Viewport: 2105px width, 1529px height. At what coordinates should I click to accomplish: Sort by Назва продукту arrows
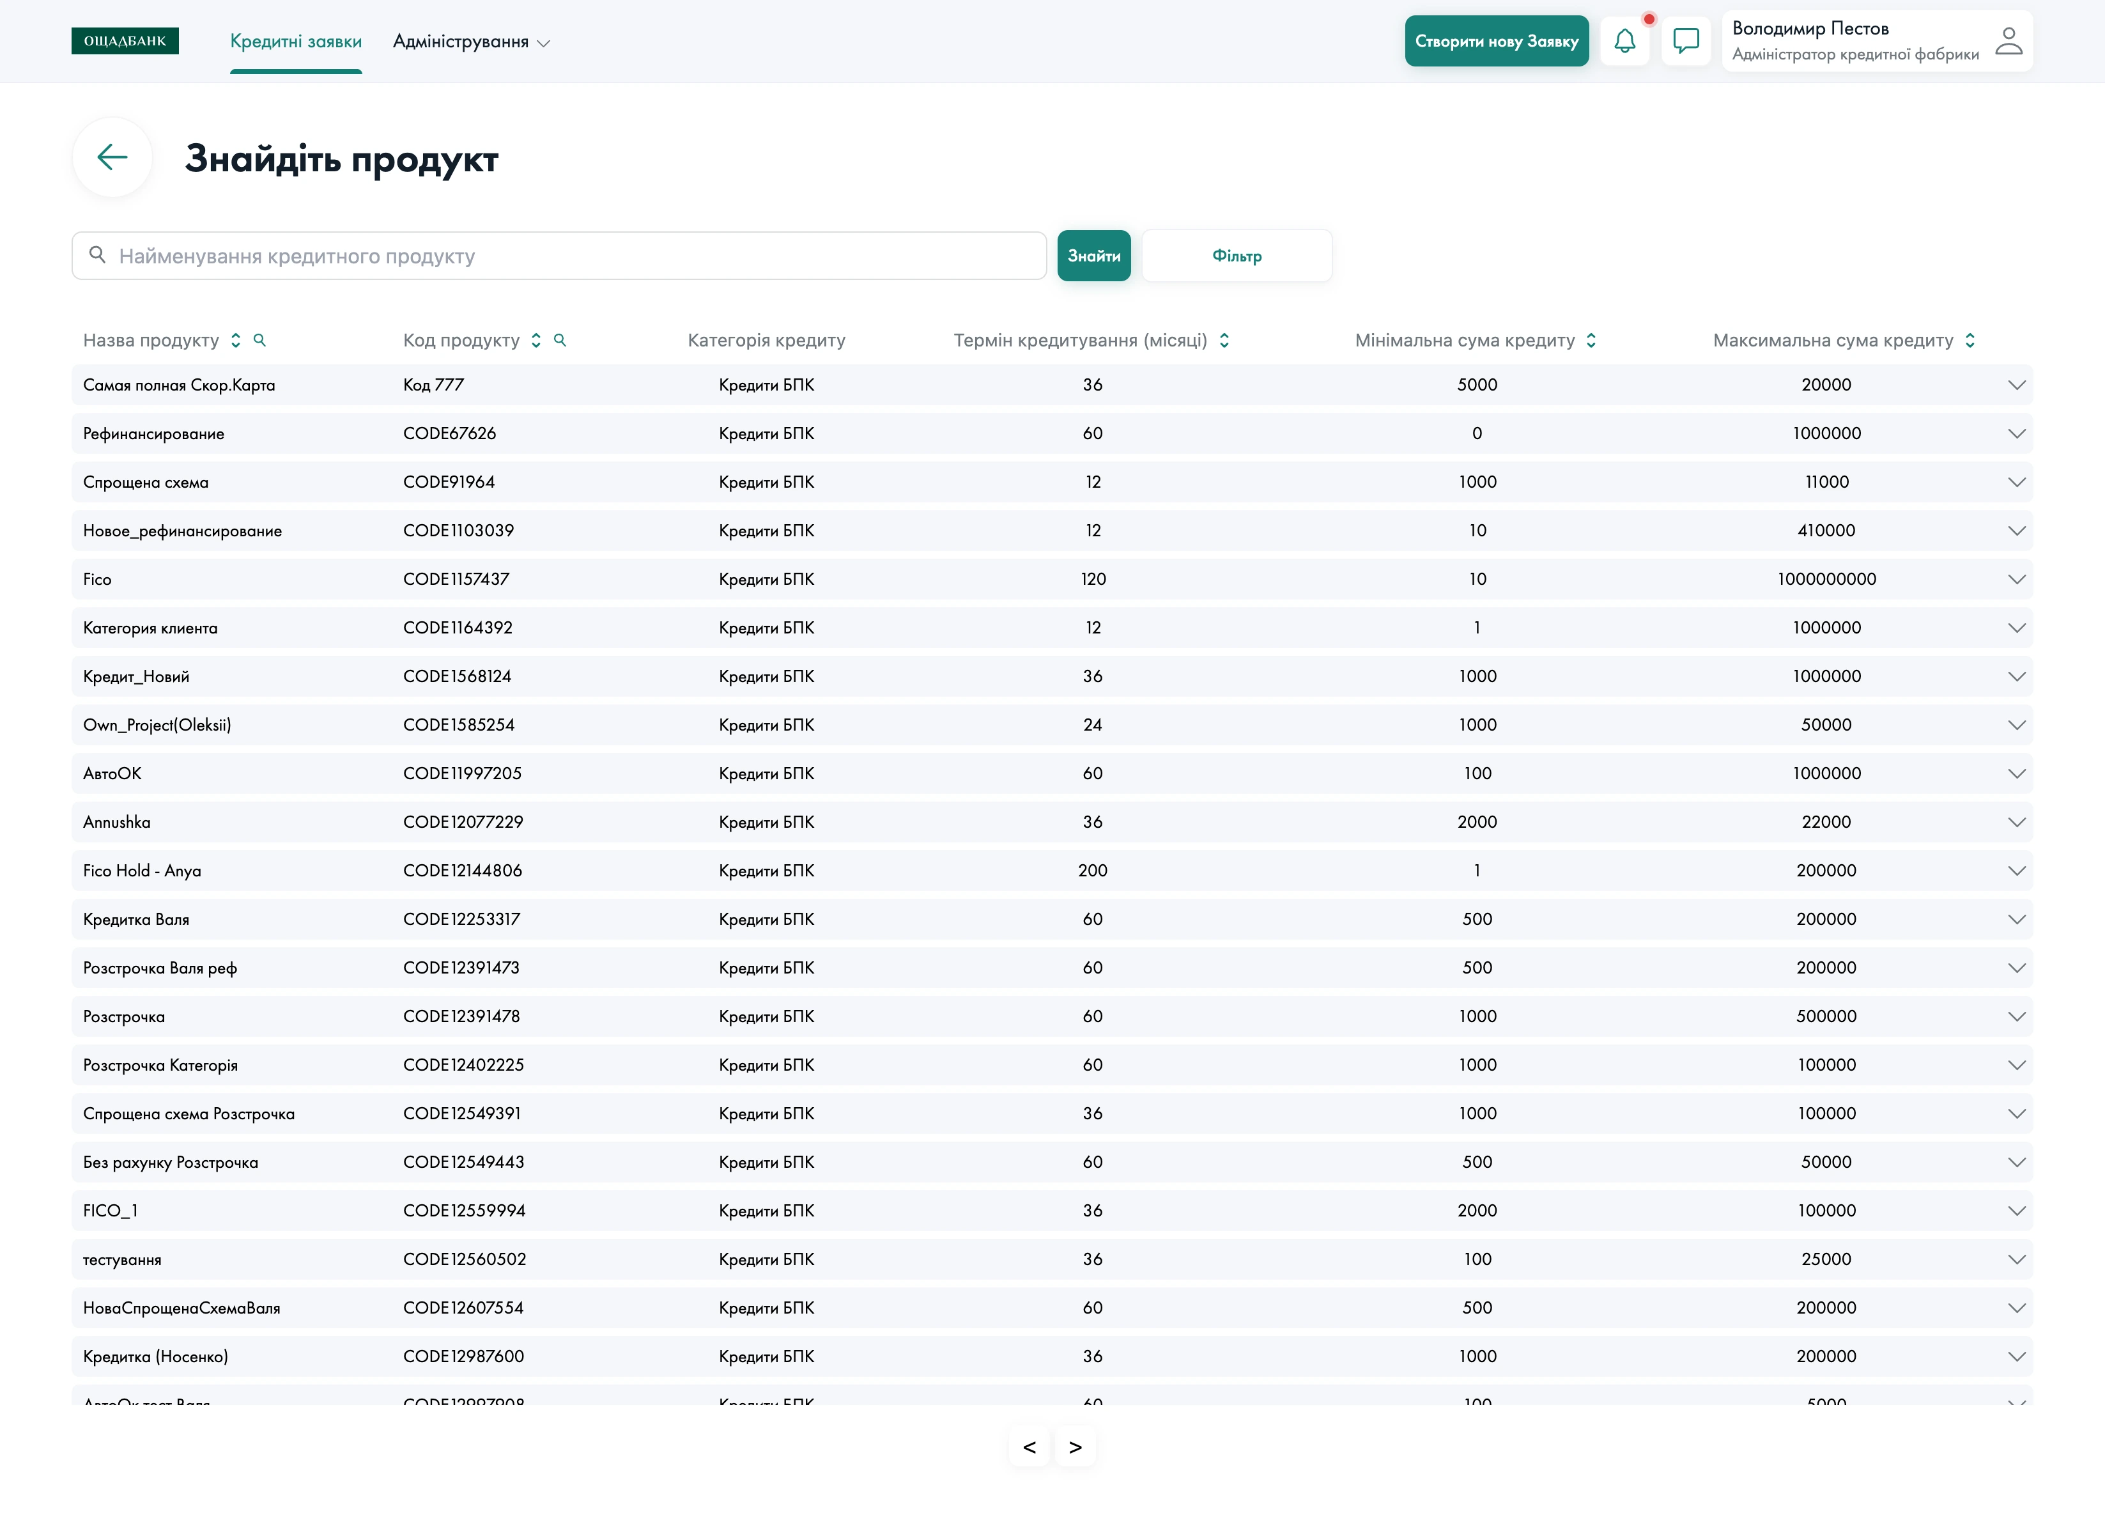(x=236, y=340)
